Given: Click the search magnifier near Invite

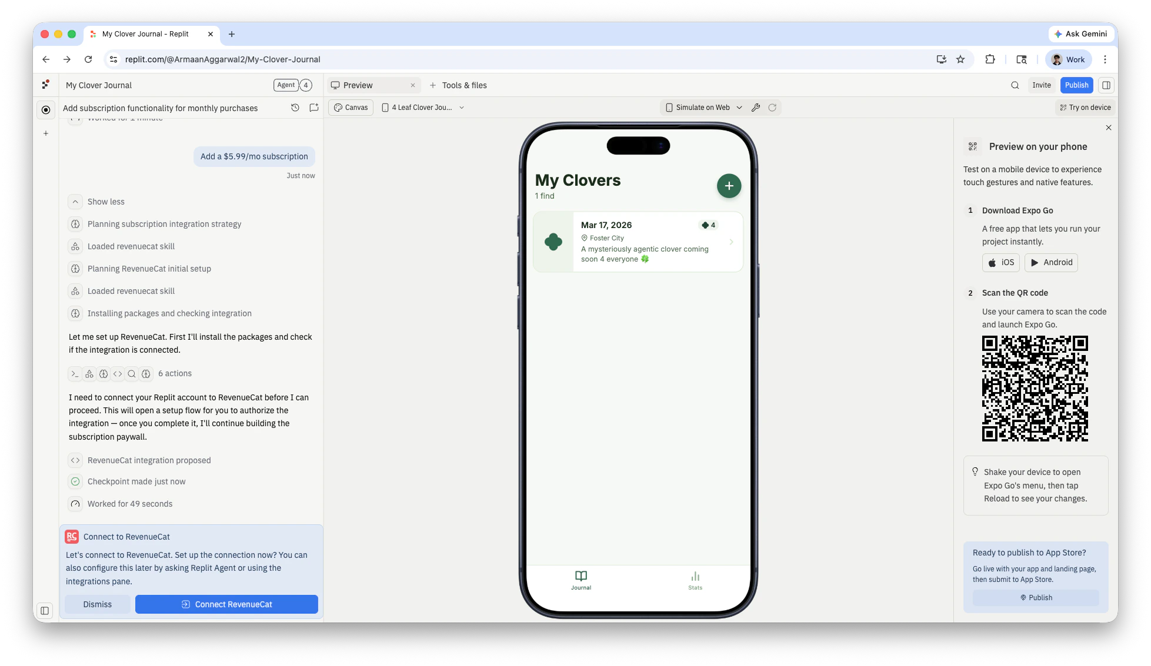Looking at the screenshot, I should coord(1015,85).
